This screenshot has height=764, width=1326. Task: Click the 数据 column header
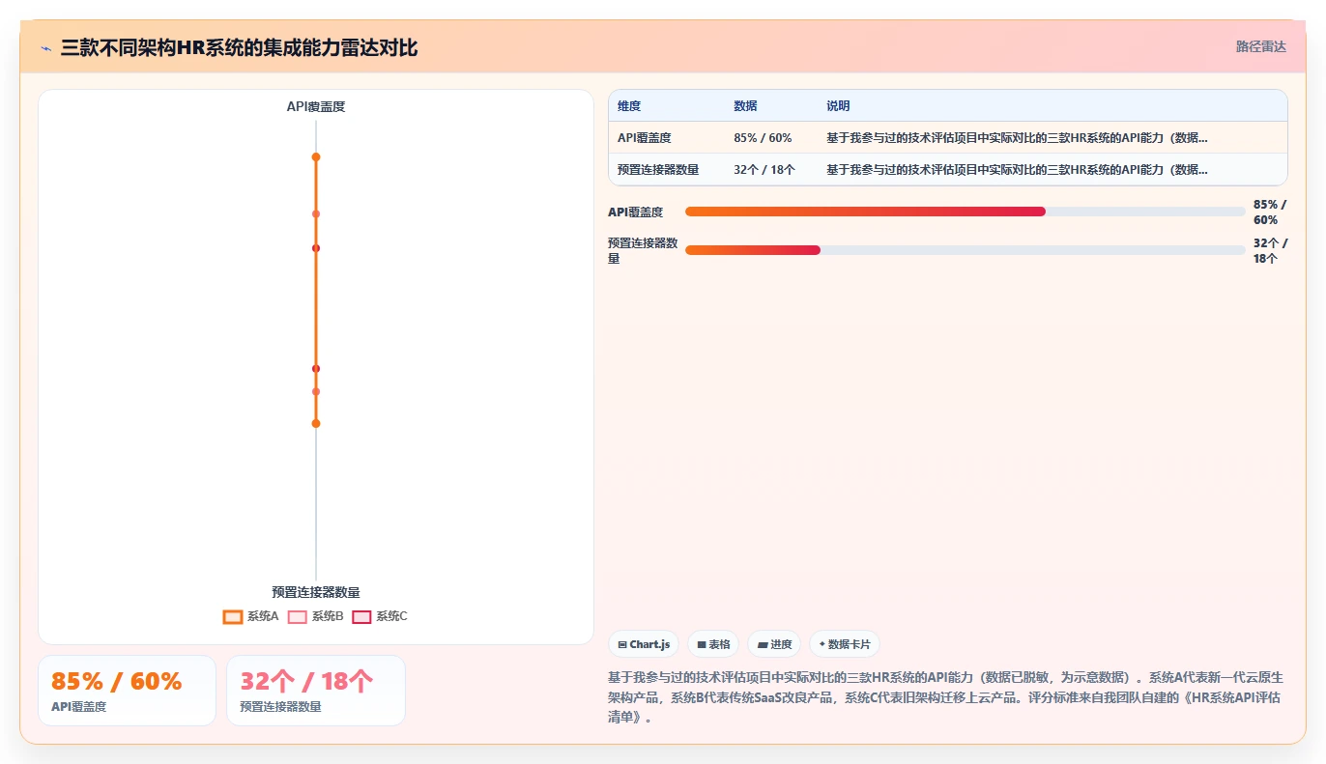[x=745, y=106]
